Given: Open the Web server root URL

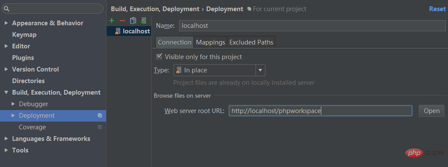Looking at the screenshot, I should click(431, 111).
